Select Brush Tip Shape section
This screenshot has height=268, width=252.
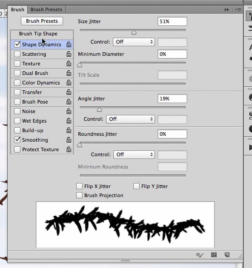pyautogui.click(x=42, y=34)
